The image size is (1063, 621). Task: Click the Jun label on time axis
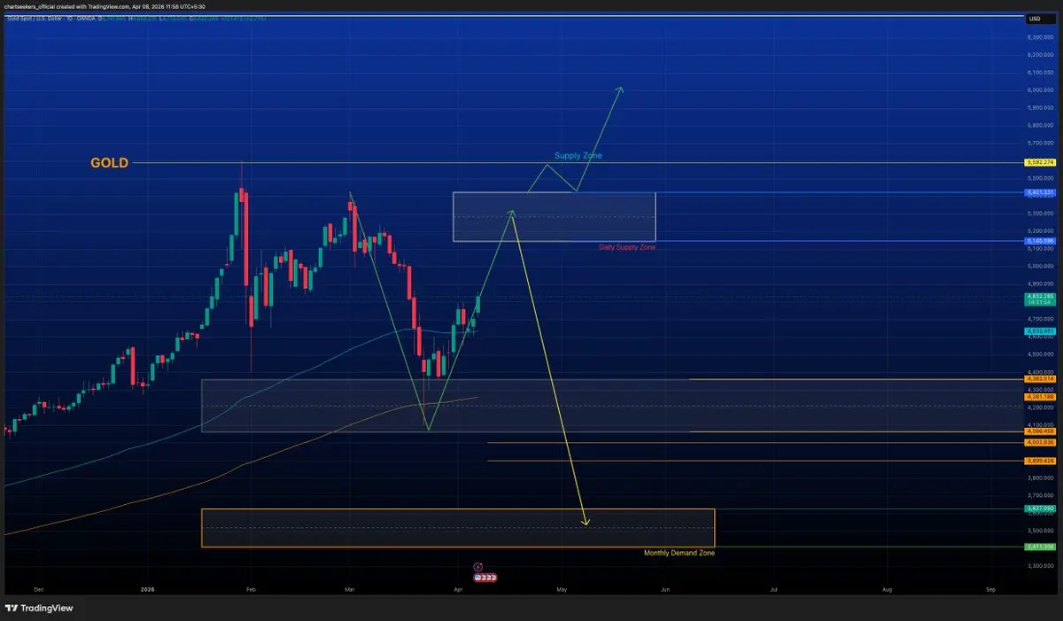click(x=664, y=588)
